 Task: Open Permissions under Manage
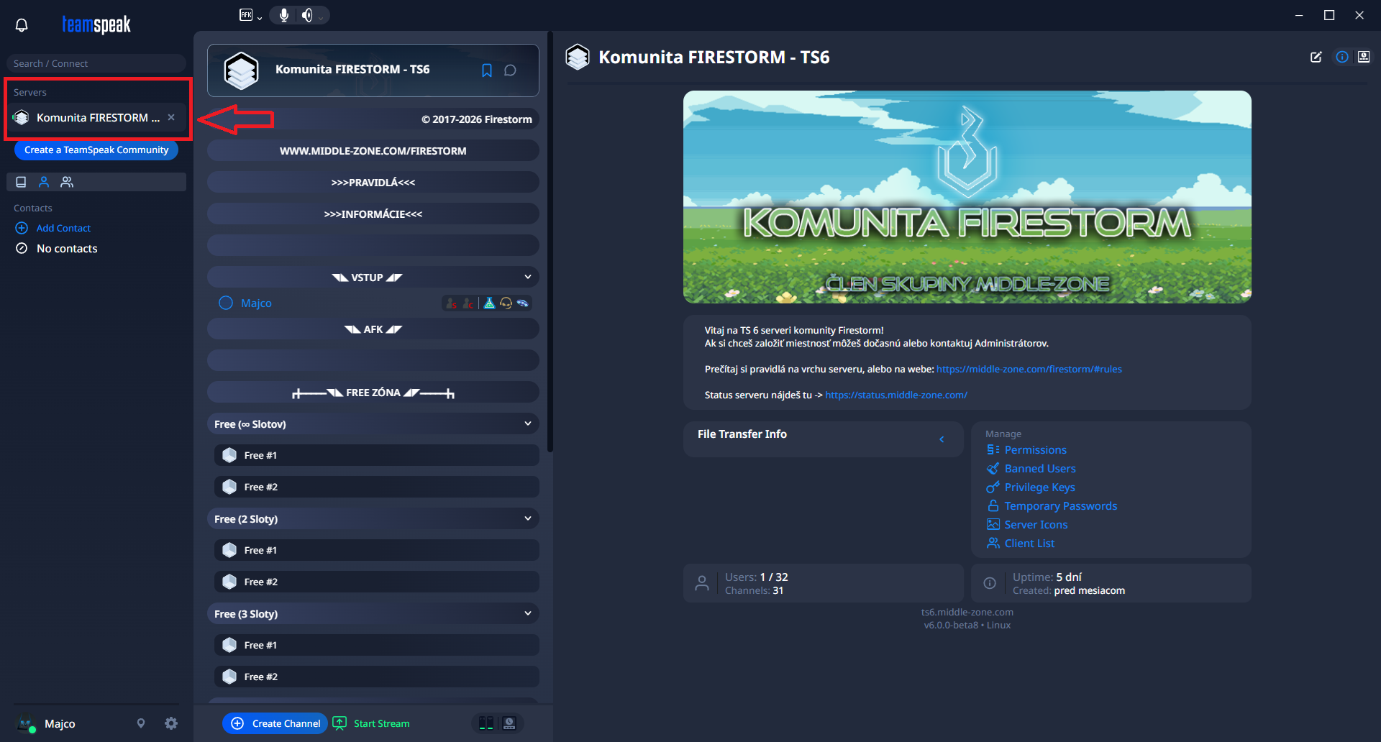[x=1035, y=450]
